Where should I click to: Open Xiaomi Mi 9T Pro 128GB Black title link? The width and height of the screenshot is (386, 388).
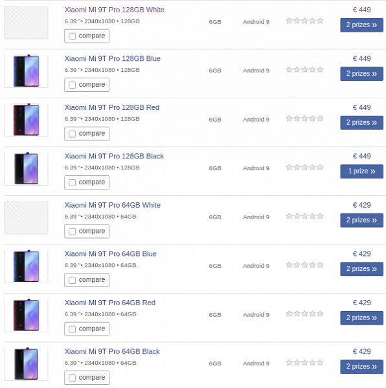(x=114, y=156)
